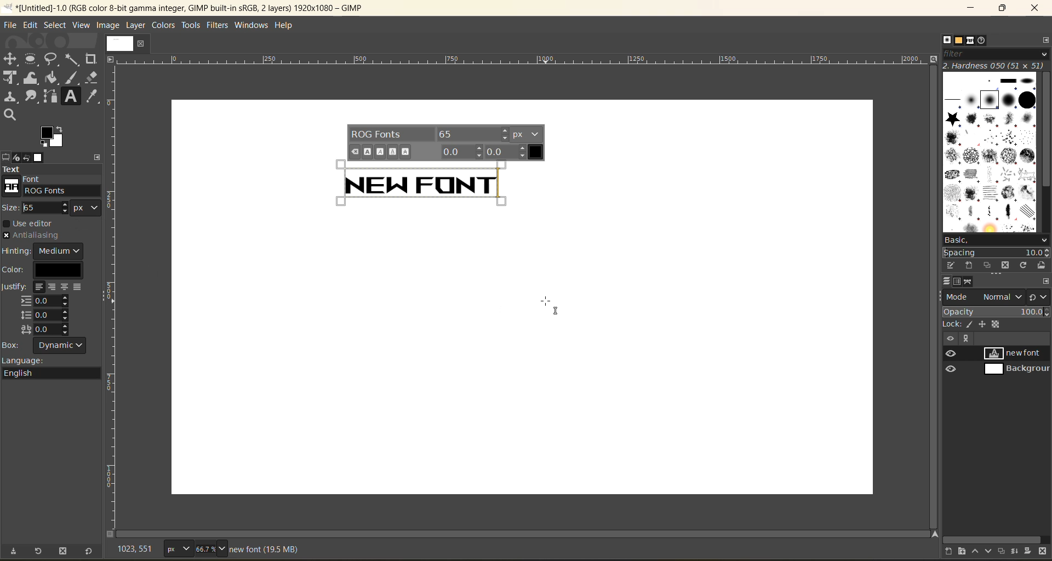Image resolution: width=1052 pixels, height=561 pixels.
Task: Click the text color swatch in tool options
Action: click(58, 271)
